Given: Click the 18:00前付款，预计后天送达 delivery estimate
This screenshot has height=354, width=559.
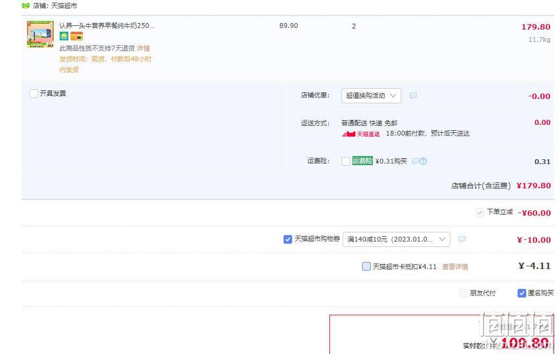Looking at the screenshot, I should click(x=428, y=133).
